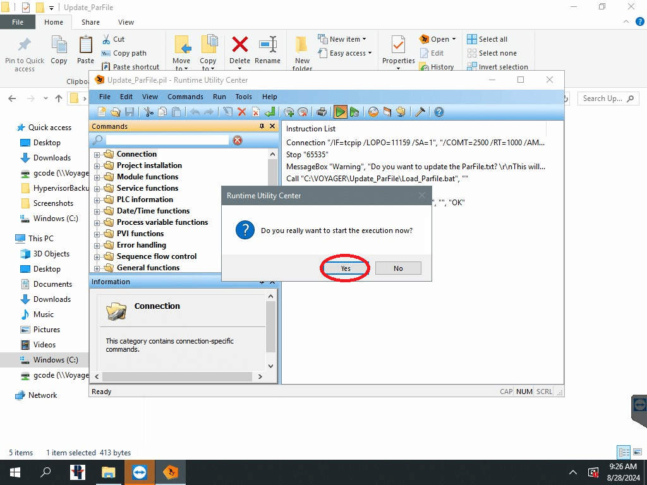Image resolution: width=647 pixels, height=485 pixels.
Task: Open the Commands menu
Action: [185, 97]
